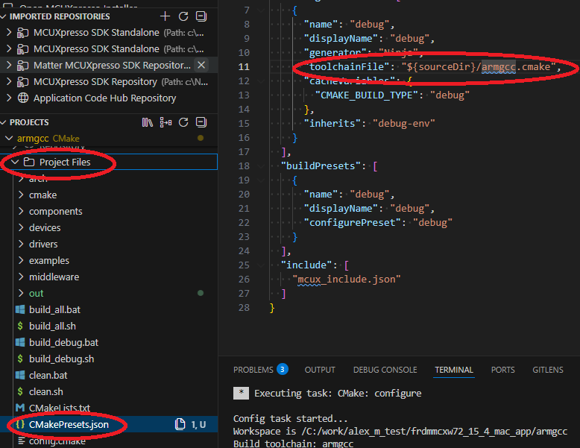Expand the drivers folder

coord(21,244)
